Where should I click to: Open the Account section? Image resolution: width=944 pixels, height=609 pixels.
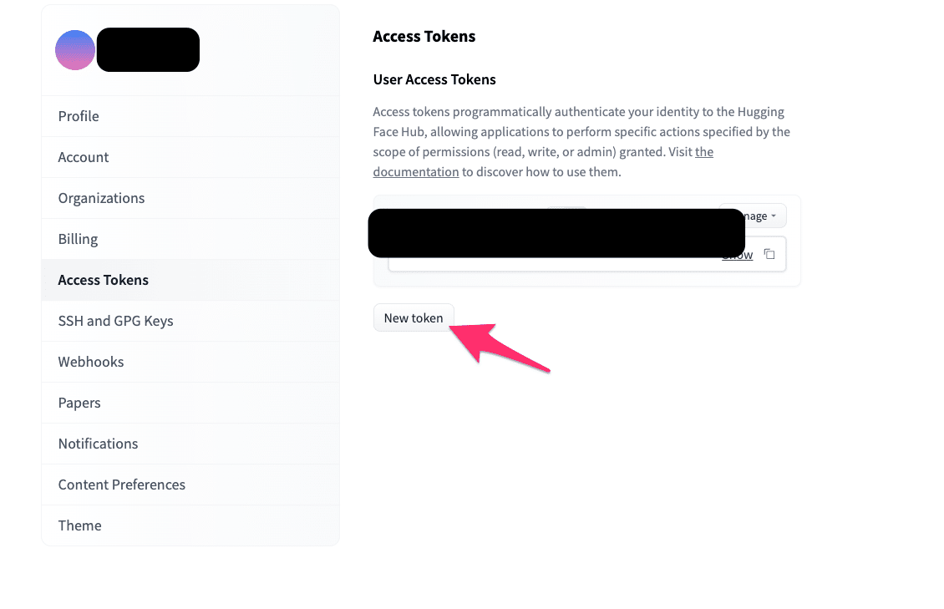click(190, 157)
